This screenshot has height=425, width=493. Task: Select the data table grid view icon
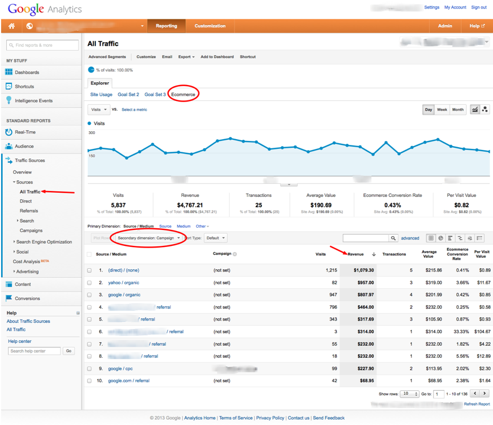[431, 238]
